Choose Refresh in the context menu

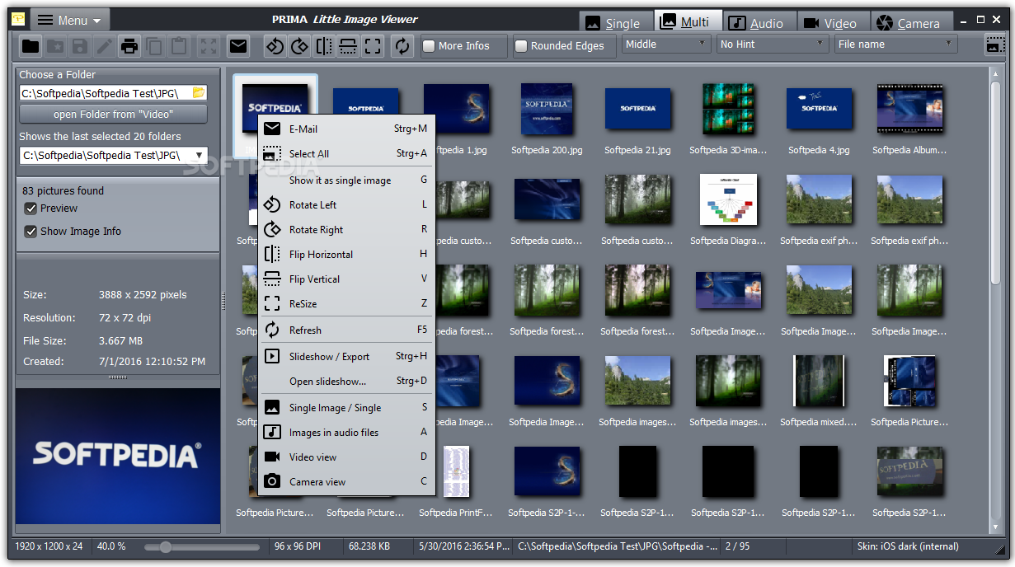[346, 330]
